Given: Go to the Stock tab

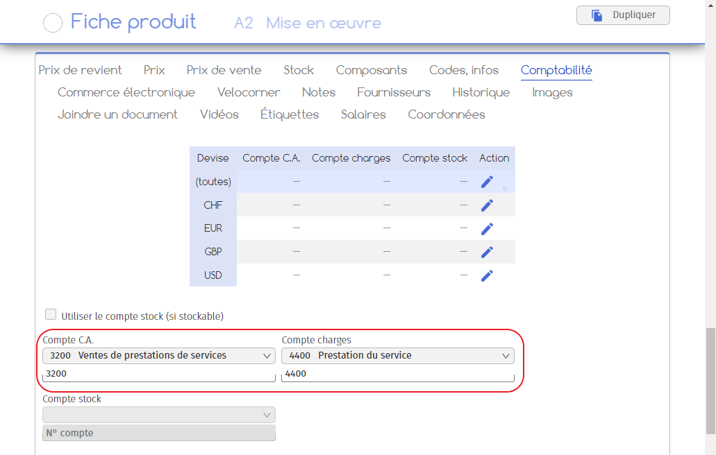Looking at the screenshot, I should [299, 70].
